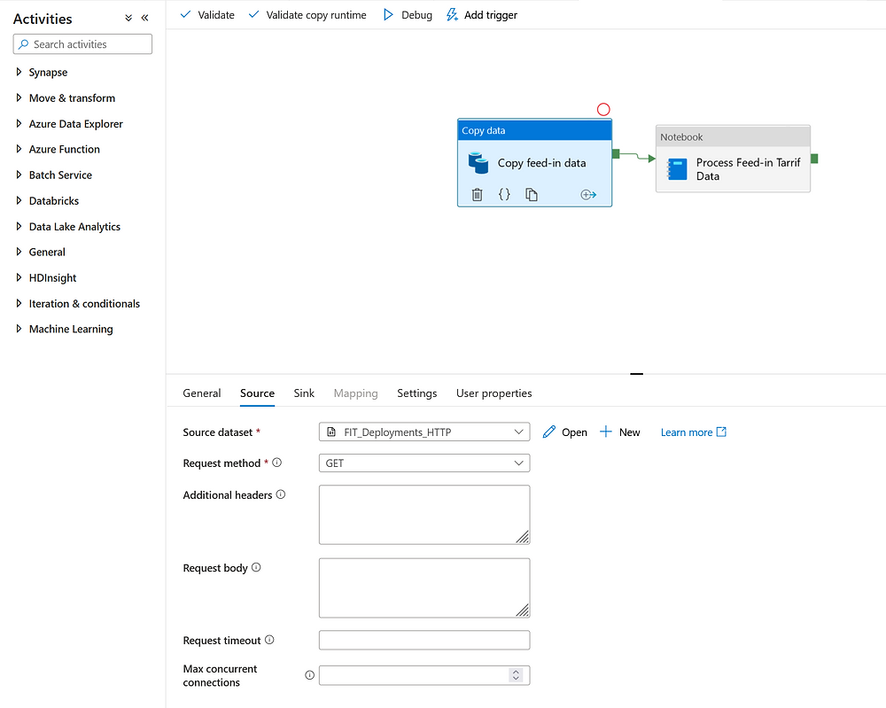Expand the Azure Data Explorer group
Image resolution: width=886 pixels, height=708 pixels.
(19, 123)
